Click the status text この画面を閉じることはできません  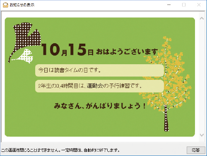point(31,150)
